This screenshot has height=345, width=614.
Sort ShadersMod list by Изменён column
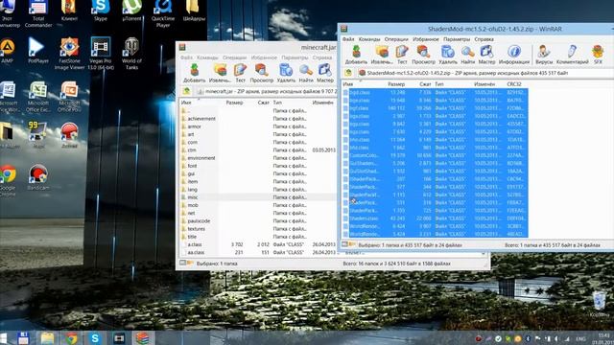[x=484, y=84]
